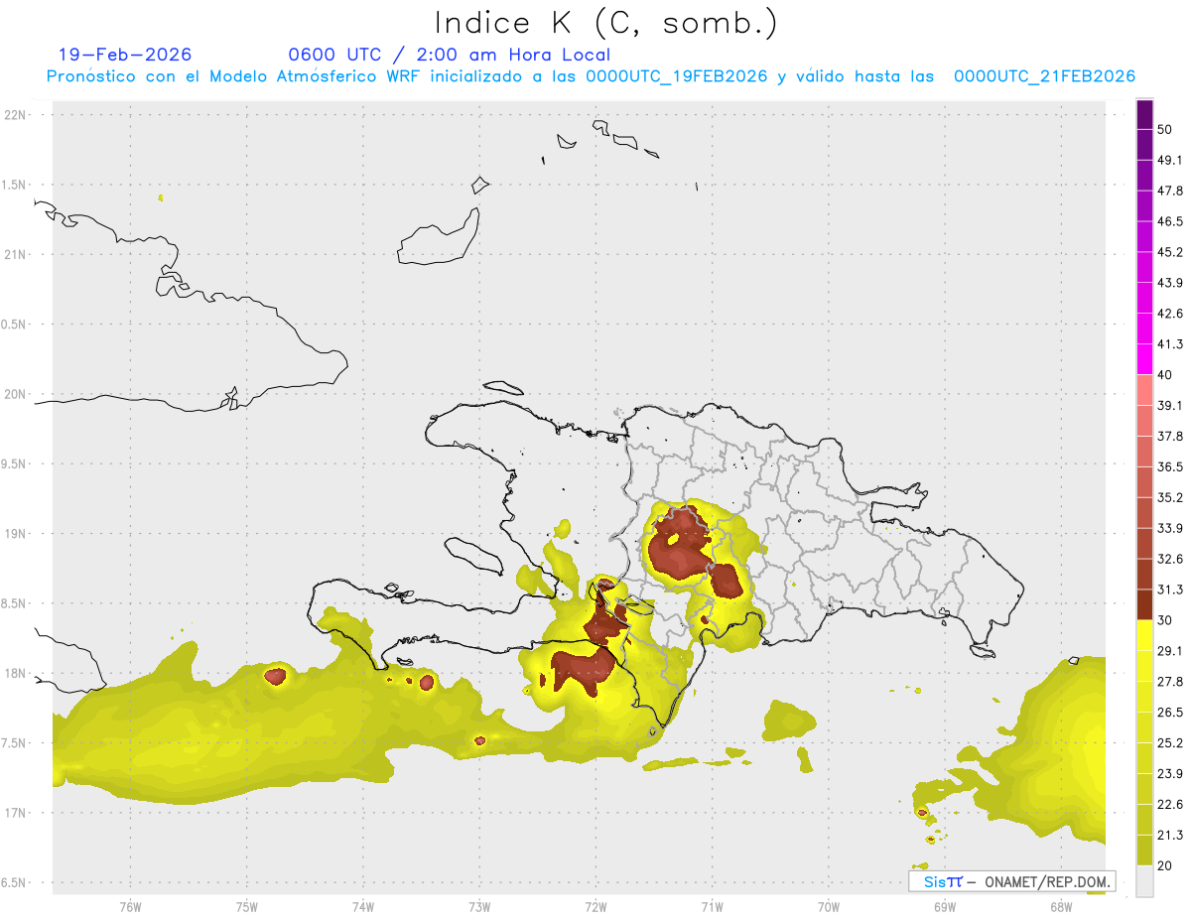Click the "36.5" colorbar value
This screenshot has height=920, width=1191.
pos(1170,466)
